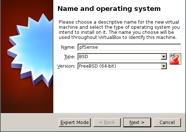Open the Type dropdown showing BSD
Screen dimensions: 186x132
click(x=122, y=57)
